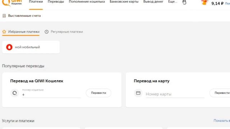The width and height of the screenshot is (230, 129).
Task: Open Выставленные счета link
Action: (x=24, y=16)
